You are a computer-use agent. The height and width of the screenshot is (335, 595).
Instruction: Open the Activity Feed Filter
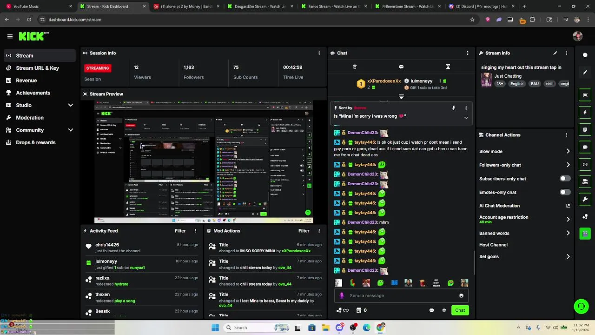pyautogui.click(x=180, y=231)
